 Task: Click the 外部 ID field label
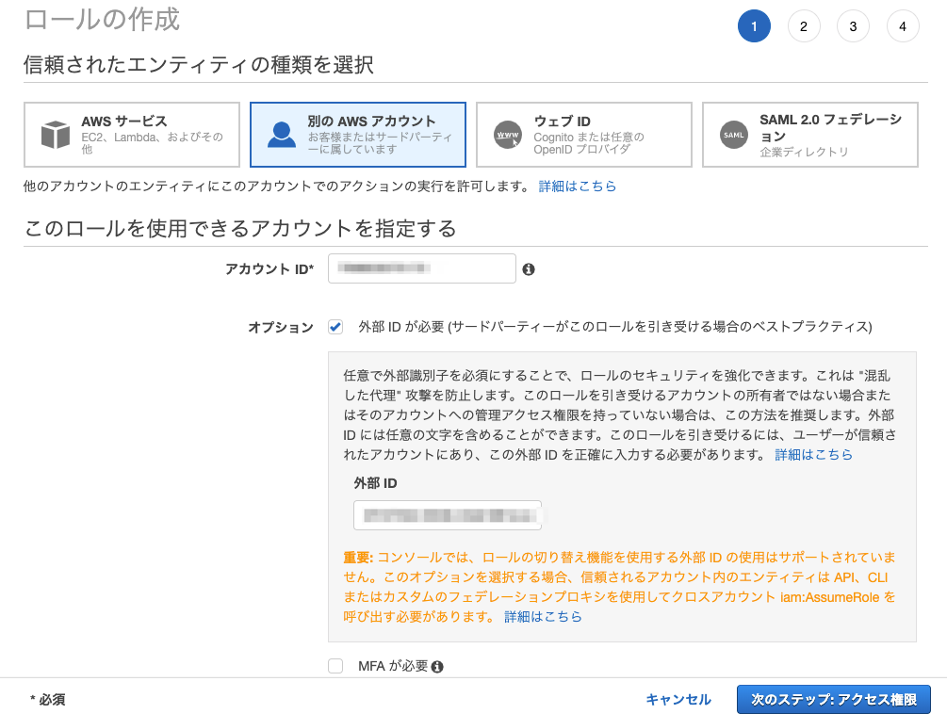(375, 483)
